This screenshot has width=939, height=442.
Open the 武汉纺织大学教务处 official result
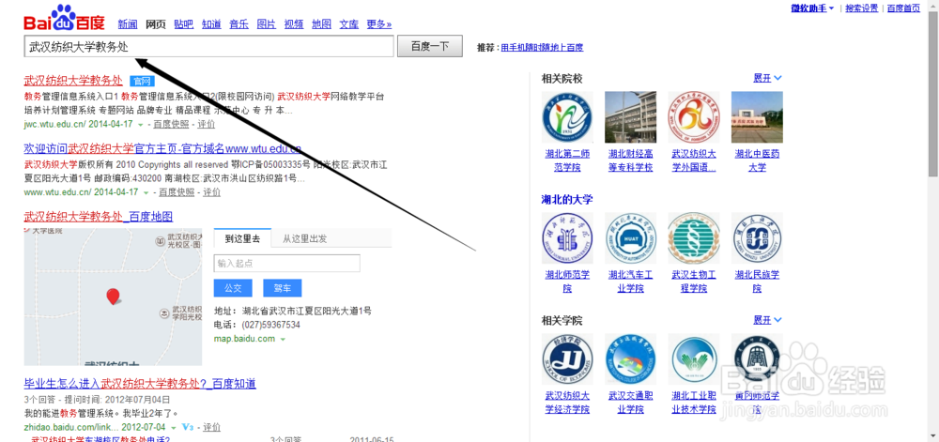point(73,81)
